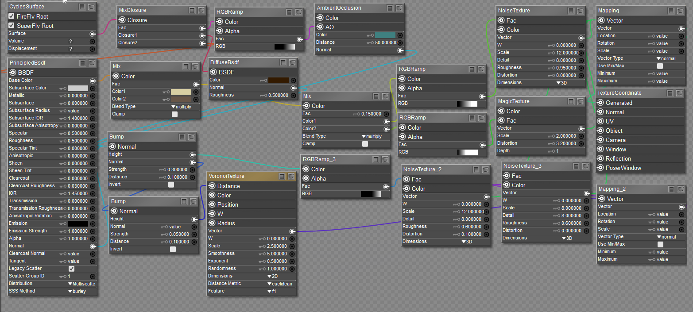This screenshot has width=693, height=312.
Task: Open VoronoiTexture Dimensions 2D dropdown
Action: pos(272,276)
